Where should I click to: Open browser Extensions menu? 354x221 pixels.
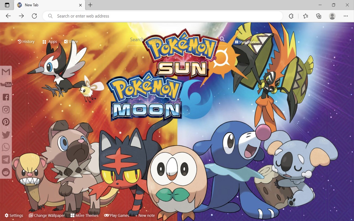click(x=291, y=16)
